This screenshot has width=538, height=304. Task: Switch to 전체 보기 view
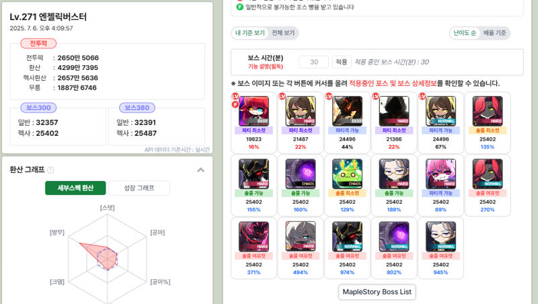[283, 33]
